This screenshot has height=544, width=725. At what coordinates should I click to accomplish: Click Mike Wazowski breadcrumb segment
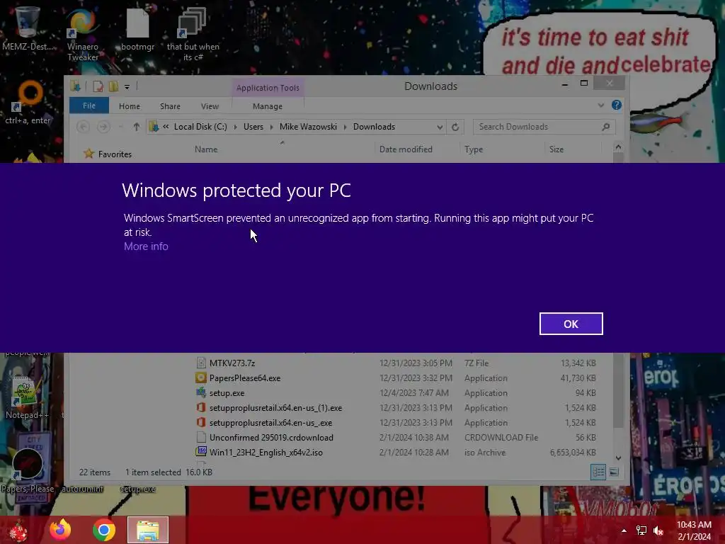click(x=308, y=127)
